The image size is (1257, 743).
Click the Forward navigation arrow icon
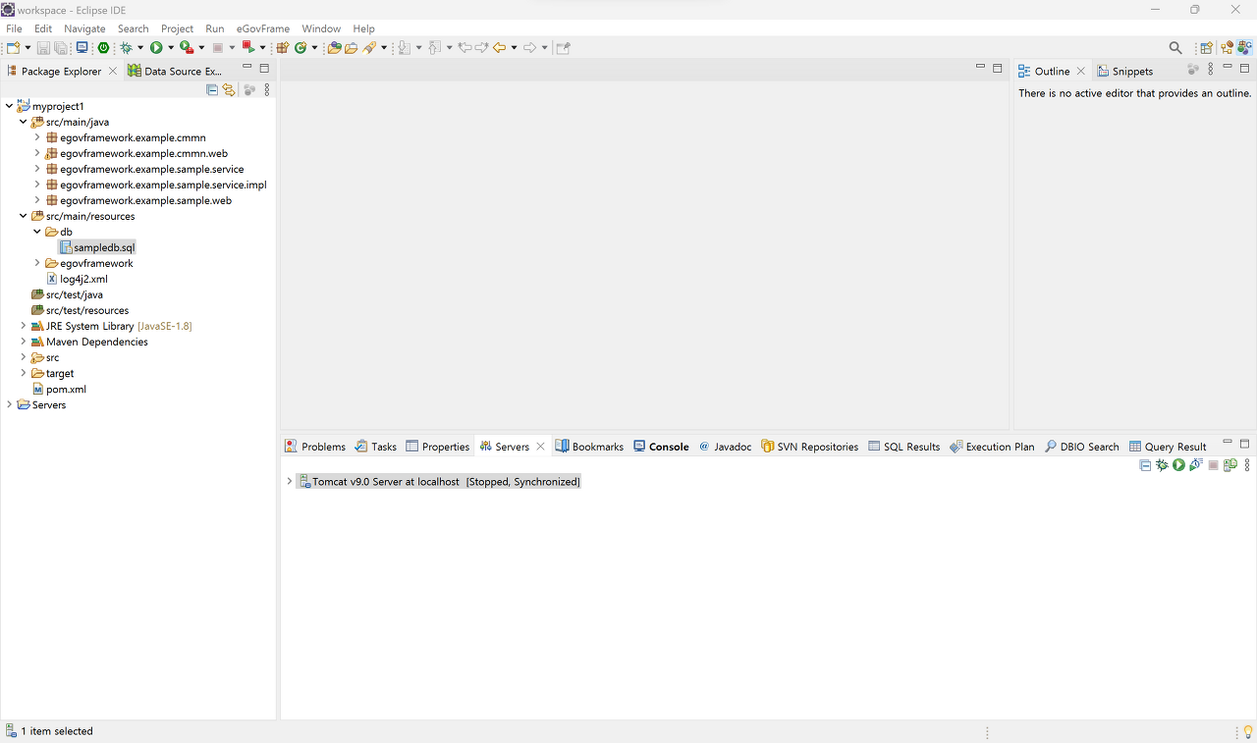point(529,47)
